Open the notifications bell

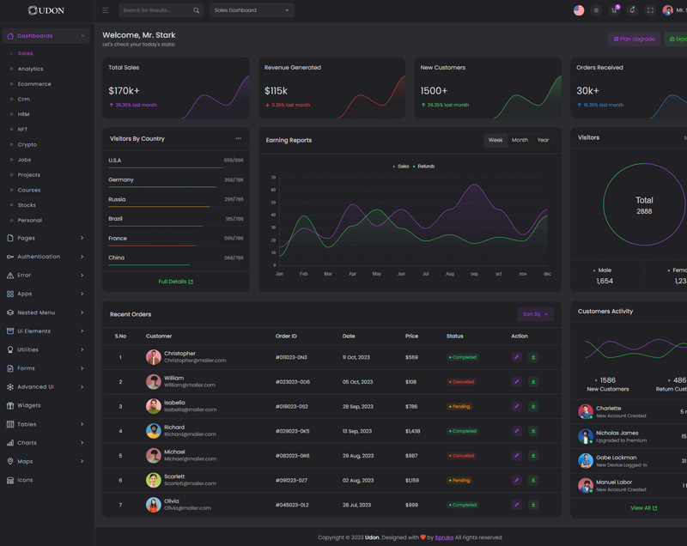(632, 10)
